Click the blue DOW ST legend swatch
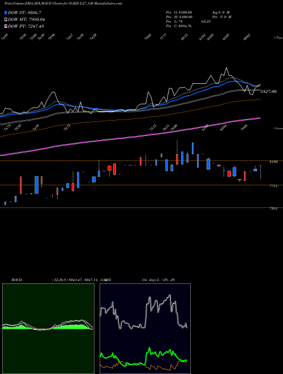 pyautogui.click(x=6, y=12)
